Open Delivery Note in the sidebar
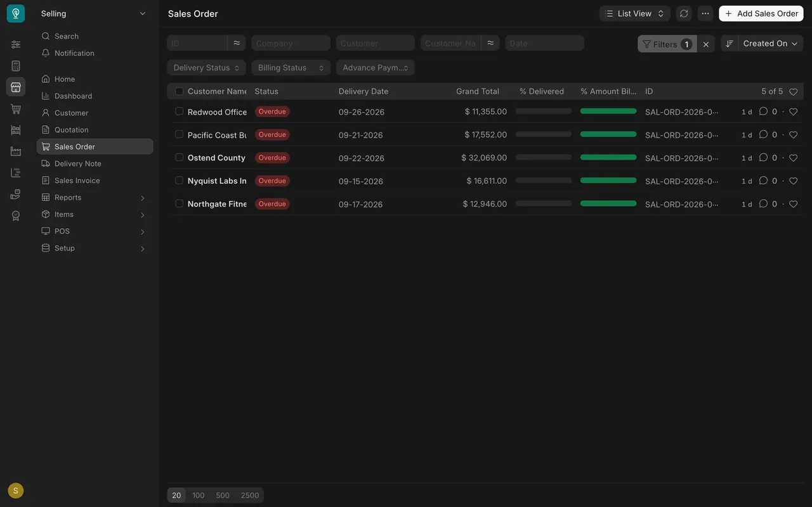The image size is (812, 507). click(95, 164)
